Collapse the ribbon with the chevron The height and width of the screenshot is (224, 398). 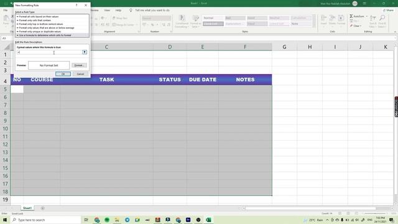pos(395,32)
